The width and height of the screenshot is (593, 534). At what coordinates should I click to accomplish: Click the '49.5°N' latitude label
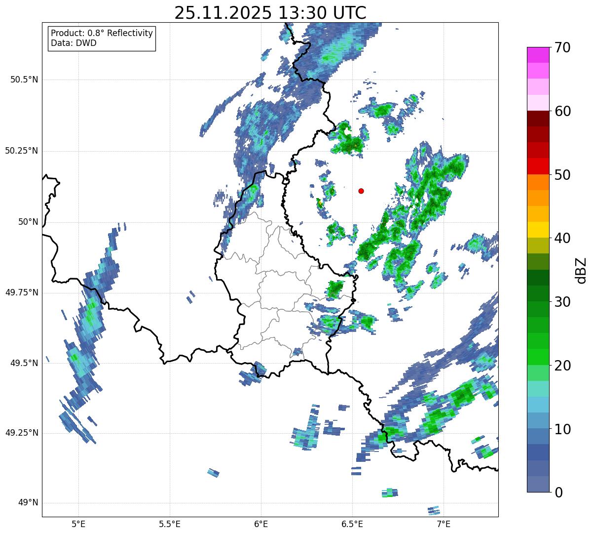point(24,363)
